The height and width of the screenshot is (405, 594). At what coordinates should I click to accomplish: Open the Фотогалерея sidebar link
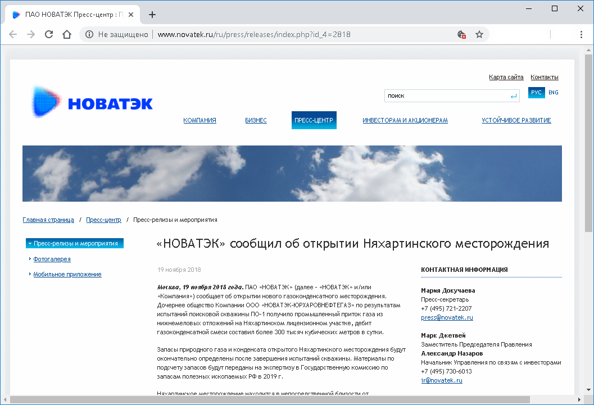52,260
